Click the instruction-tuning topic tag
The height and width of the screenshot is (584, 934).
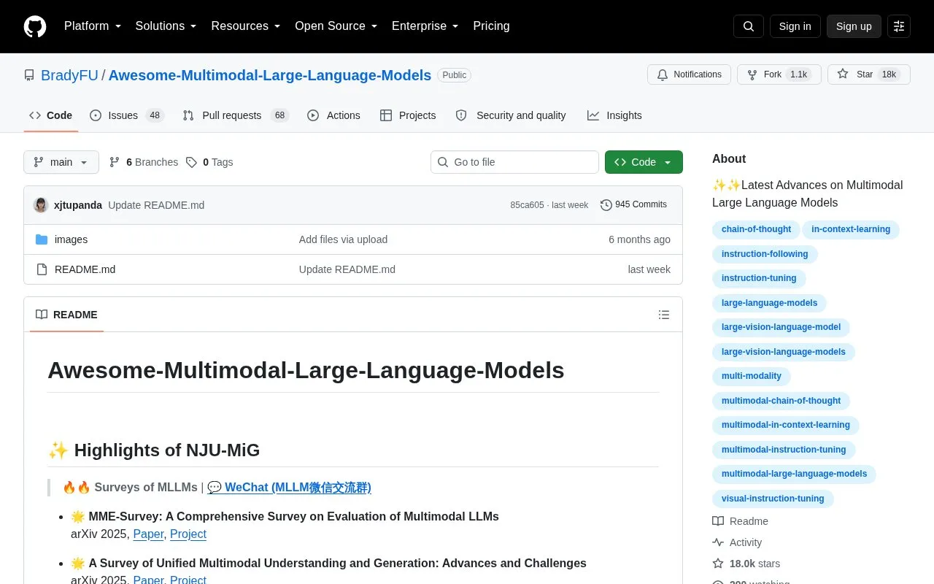(759, 278)
